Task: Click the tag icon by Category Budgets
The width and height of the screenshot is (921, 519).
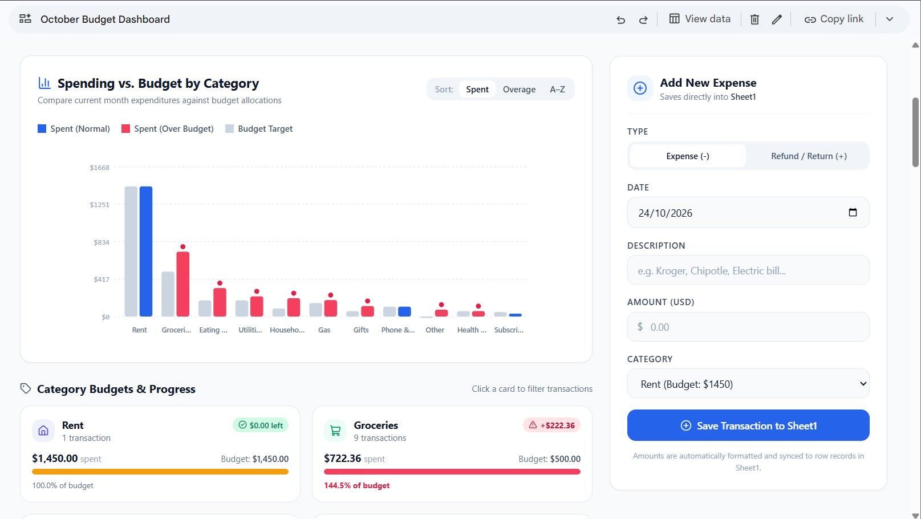Action: (x=26, y=388)
